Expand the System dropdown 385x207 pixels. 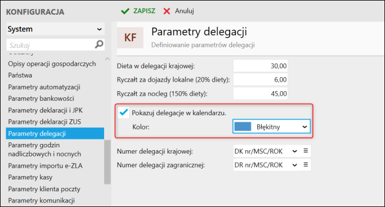[x=56, y=29]
